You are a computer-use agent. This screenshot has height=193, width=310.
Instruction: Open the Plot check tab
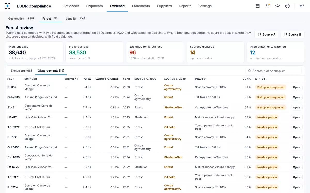pyautogui.click(x=71, y=6)
